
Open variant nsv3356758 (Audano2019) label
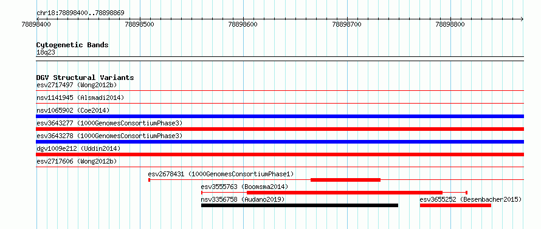tap(243, 199)
